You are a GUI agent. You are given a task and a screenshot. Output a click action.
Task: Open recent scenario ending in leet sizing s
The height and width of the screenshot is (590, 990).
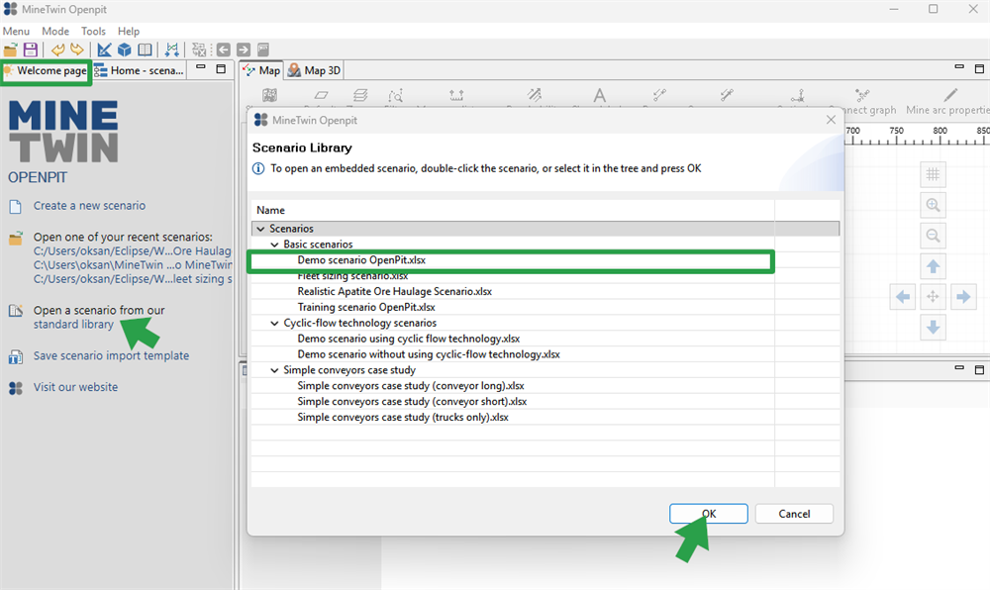click(133, 279)
